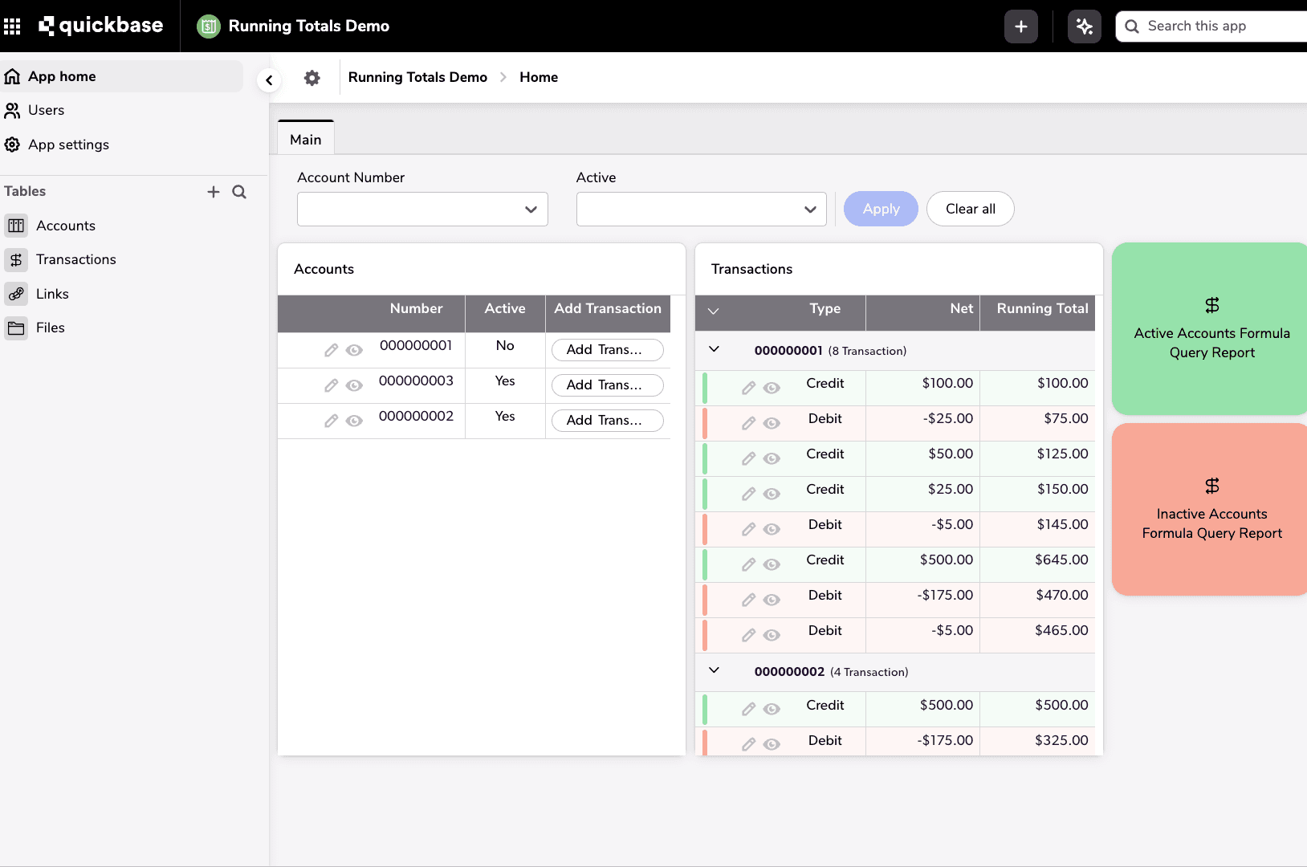Click the edit pencil for account 000000003

332,385
